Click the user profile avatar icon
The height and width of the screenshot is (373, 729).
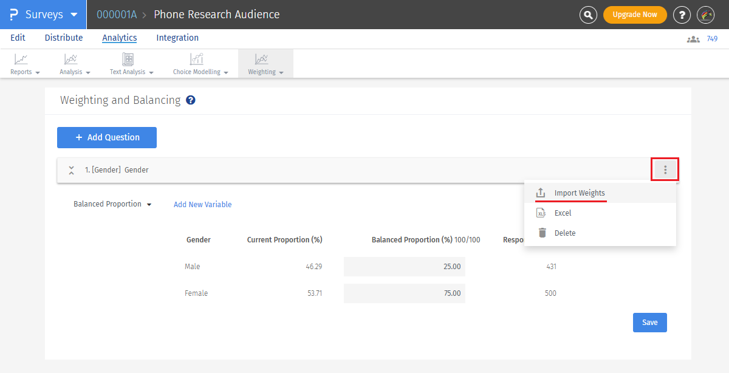705,15
